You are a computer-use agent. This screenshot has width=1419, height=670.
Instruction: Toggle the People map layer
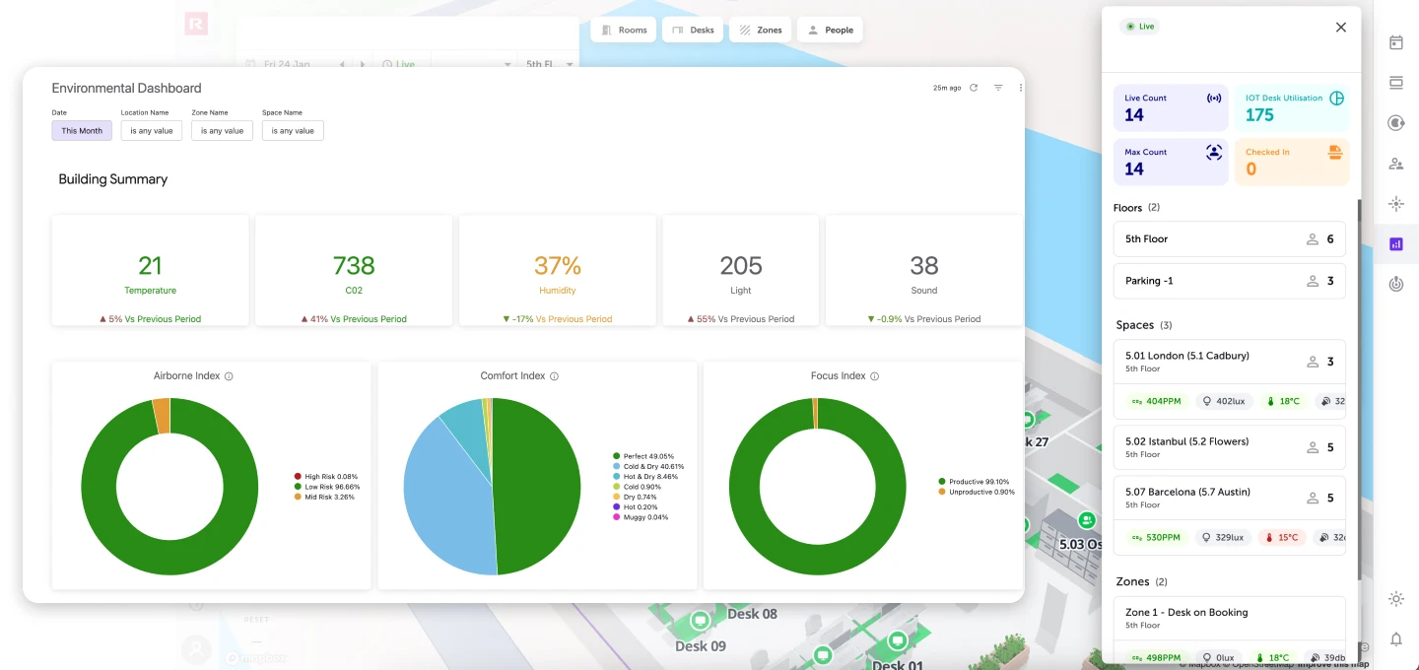pyautogui.click(x=830, y=31)
